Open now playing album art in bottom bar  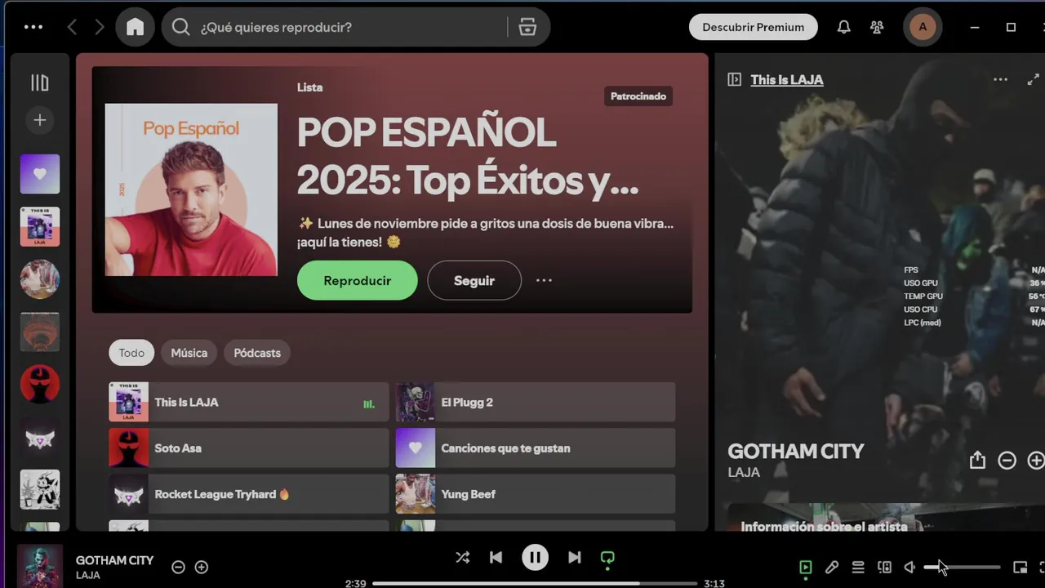point(40,566)
